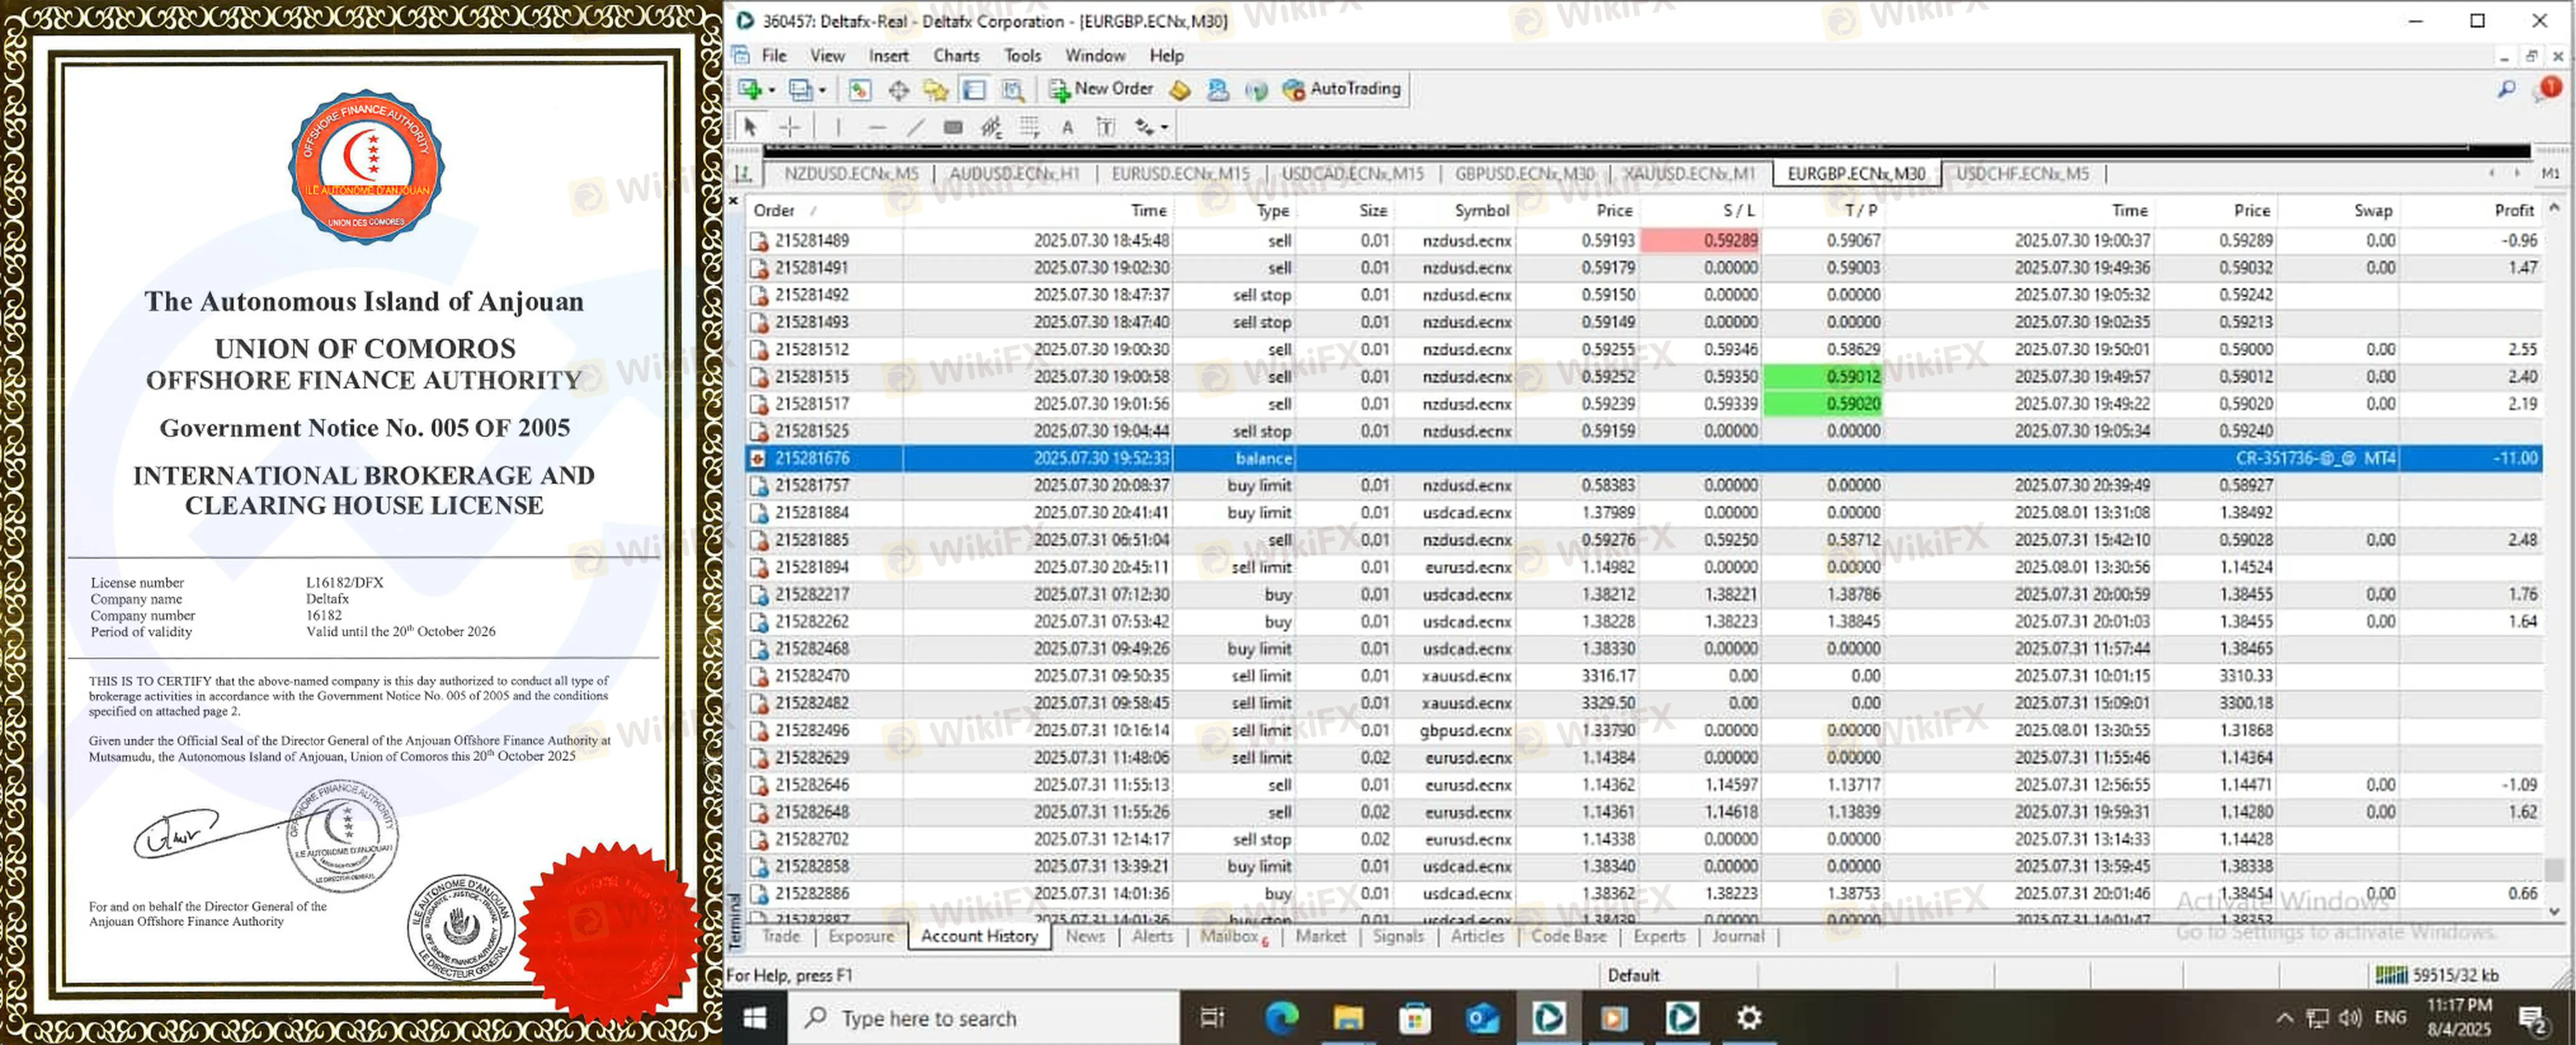Open the Data Window crosshair icon
Image resolution: width=2576 pixels, height=1045 pixels.
tap(898, 90)
